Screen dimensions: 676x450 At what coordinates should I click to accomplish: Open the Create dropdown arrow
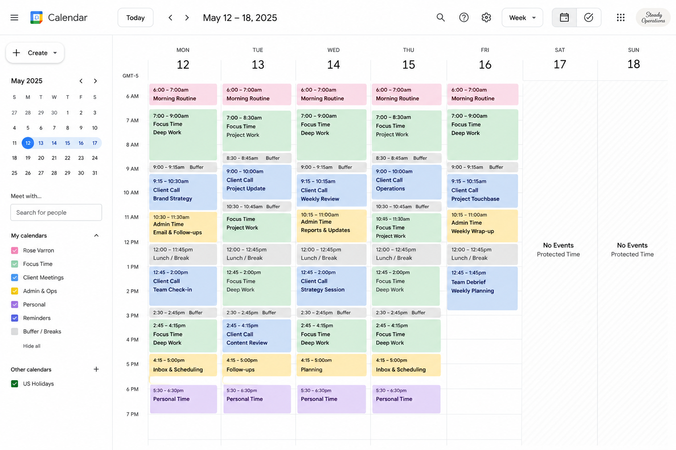click(55, 53)
